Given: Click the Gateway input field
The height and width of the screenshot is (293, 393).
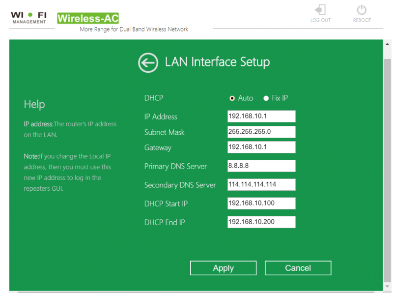Looking at the screenshot, I should 261,147.
